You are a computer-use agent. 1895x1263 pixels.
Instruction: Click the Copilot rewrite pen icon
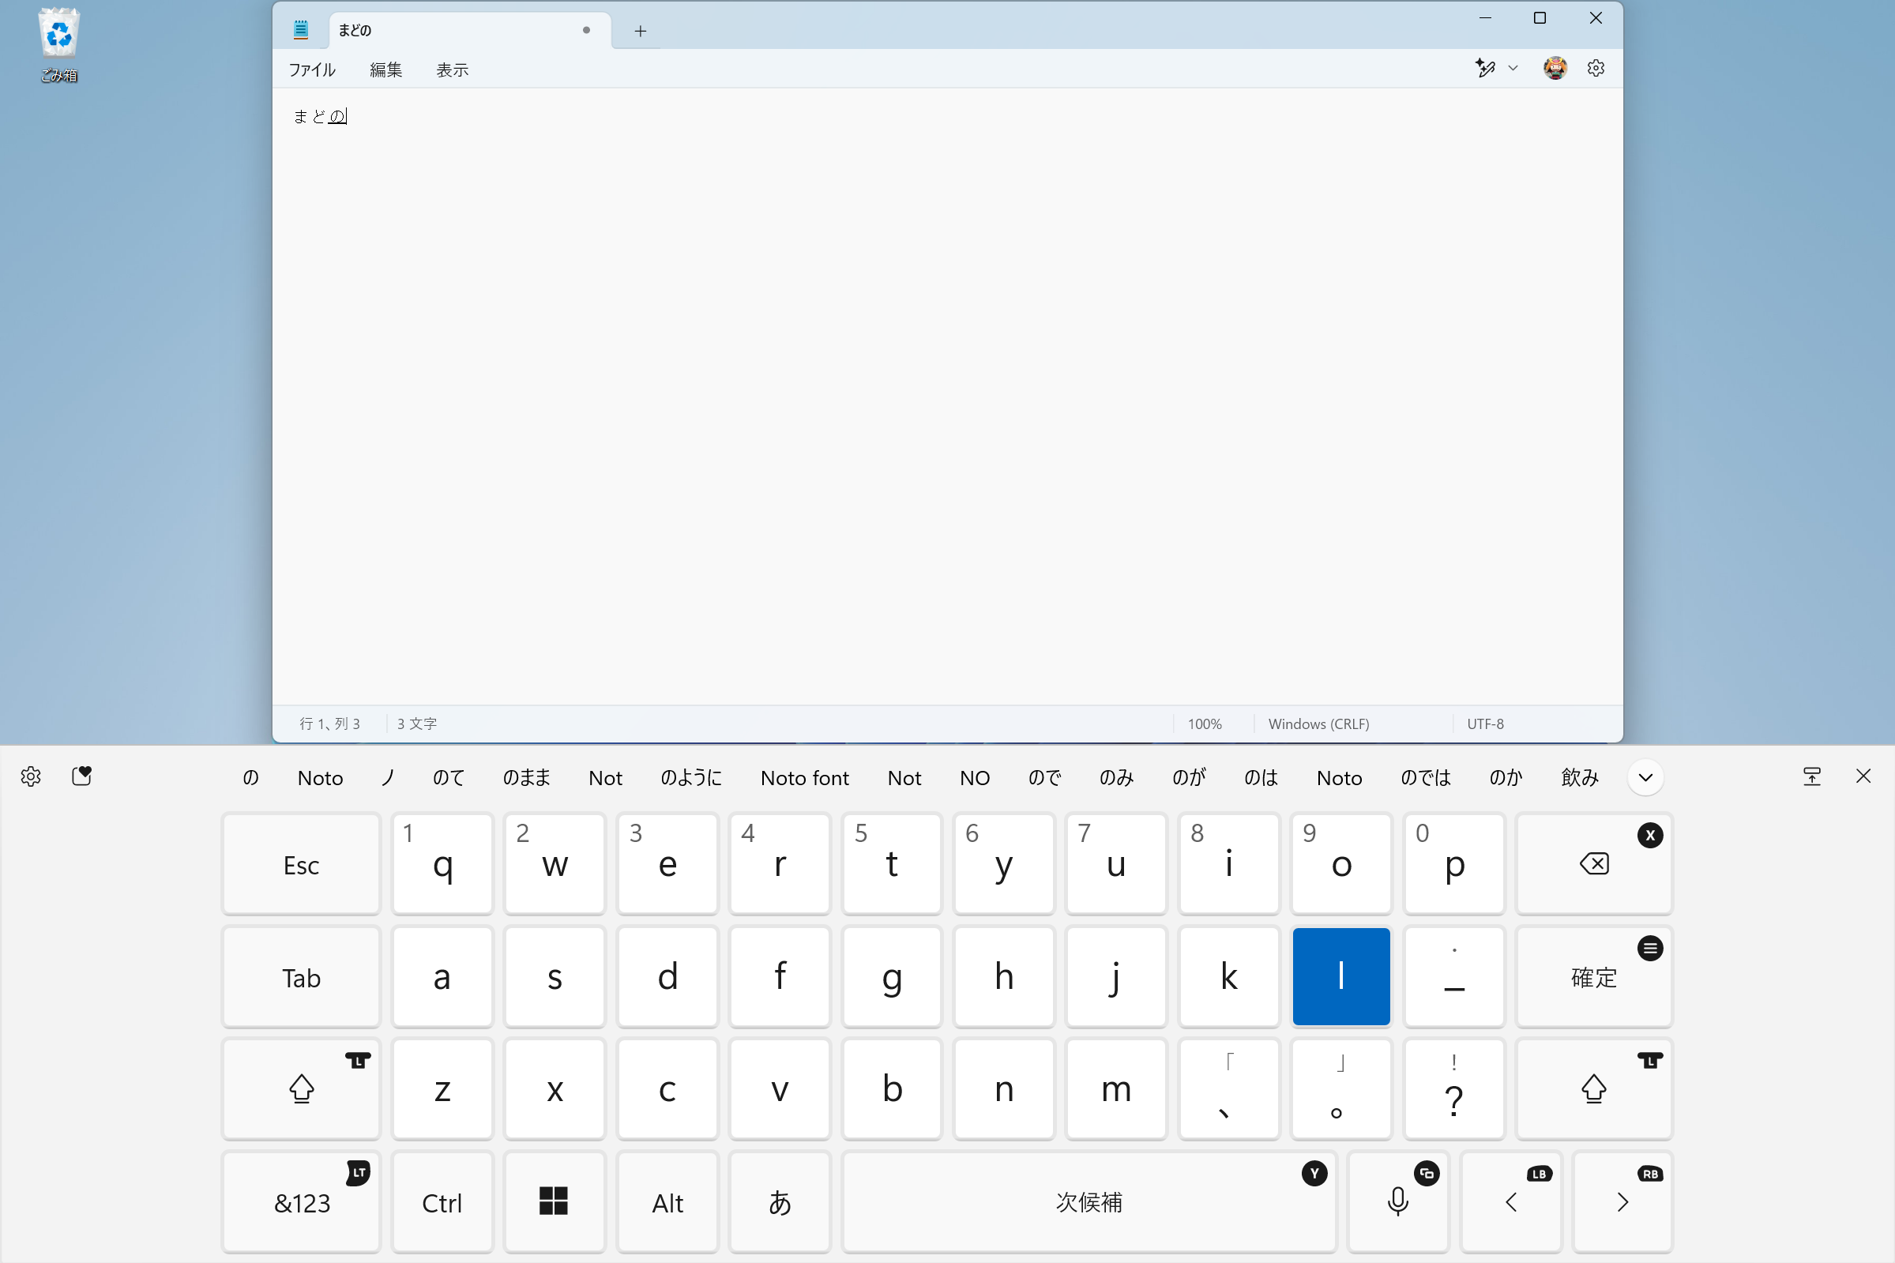click(x=1484, y=69)
